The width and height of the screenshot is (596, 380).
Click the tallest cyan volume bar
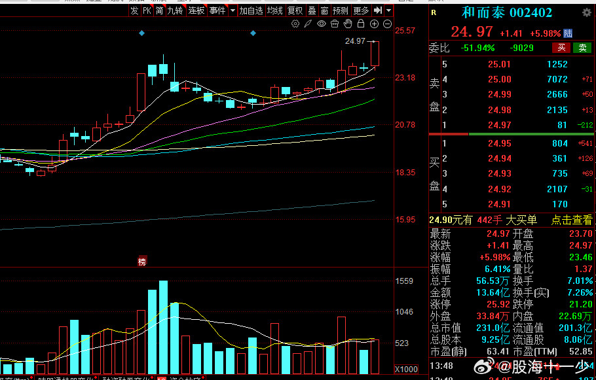click(164, 327)
